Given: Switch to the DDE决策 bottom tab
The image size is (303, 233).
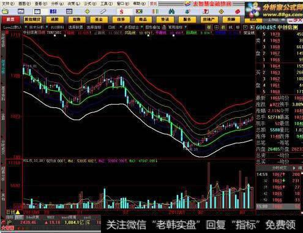Looking at the screenshot, I should (32, 217).
